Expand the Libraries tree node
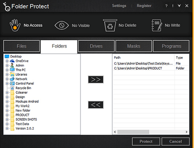 click(x=7, y=74)
